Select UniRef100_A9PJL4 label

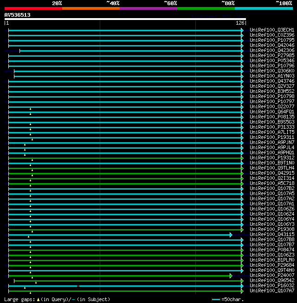[x=272, y=148]
